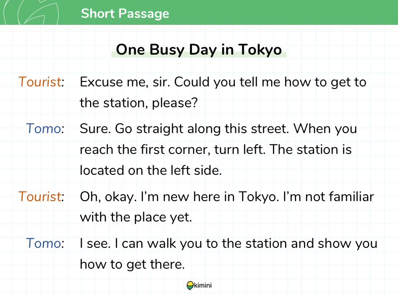
Task: Click the text located on the left side
Action: click(151, 170)
